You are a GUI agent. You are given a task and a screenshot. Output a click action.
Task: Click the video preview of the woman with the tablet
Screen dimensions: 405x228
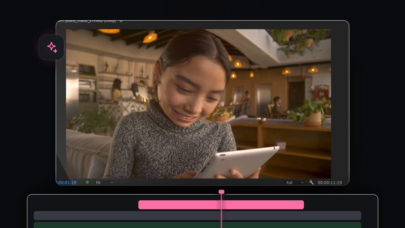[x=198, y=104]
